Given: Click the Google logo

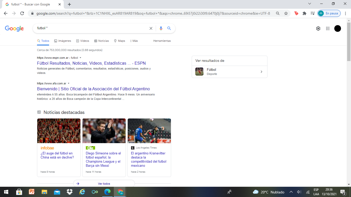Looking at the screenshot, I should coord(14,28).
